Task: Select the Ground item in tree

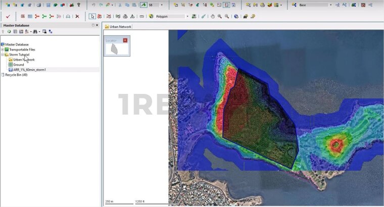Action: pos(18,65)
